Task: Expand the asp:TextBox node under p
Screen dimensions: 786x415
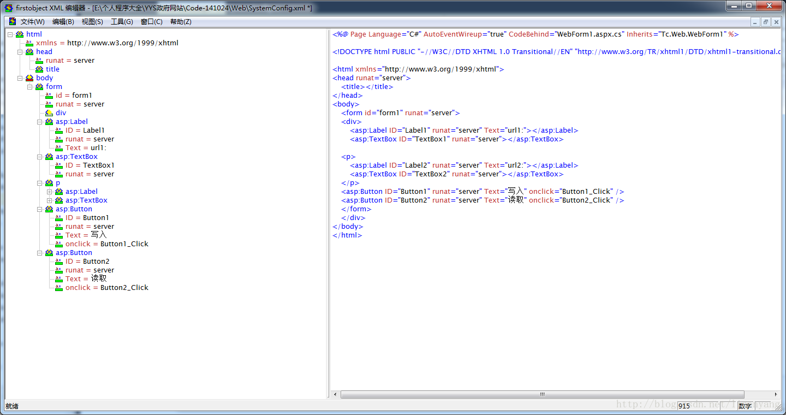Action: 50,200
